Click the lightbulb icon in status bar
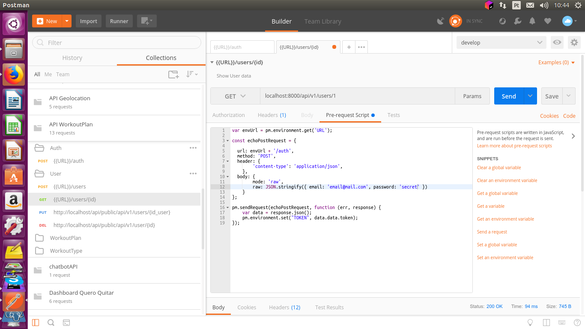The height and width of the screenshot is (329, 585). point(530,323)
